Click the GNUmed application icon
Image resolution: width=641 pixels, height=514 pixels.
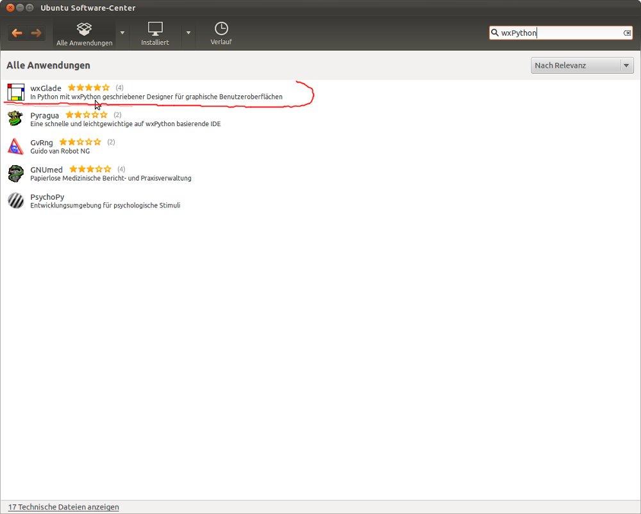16,173
